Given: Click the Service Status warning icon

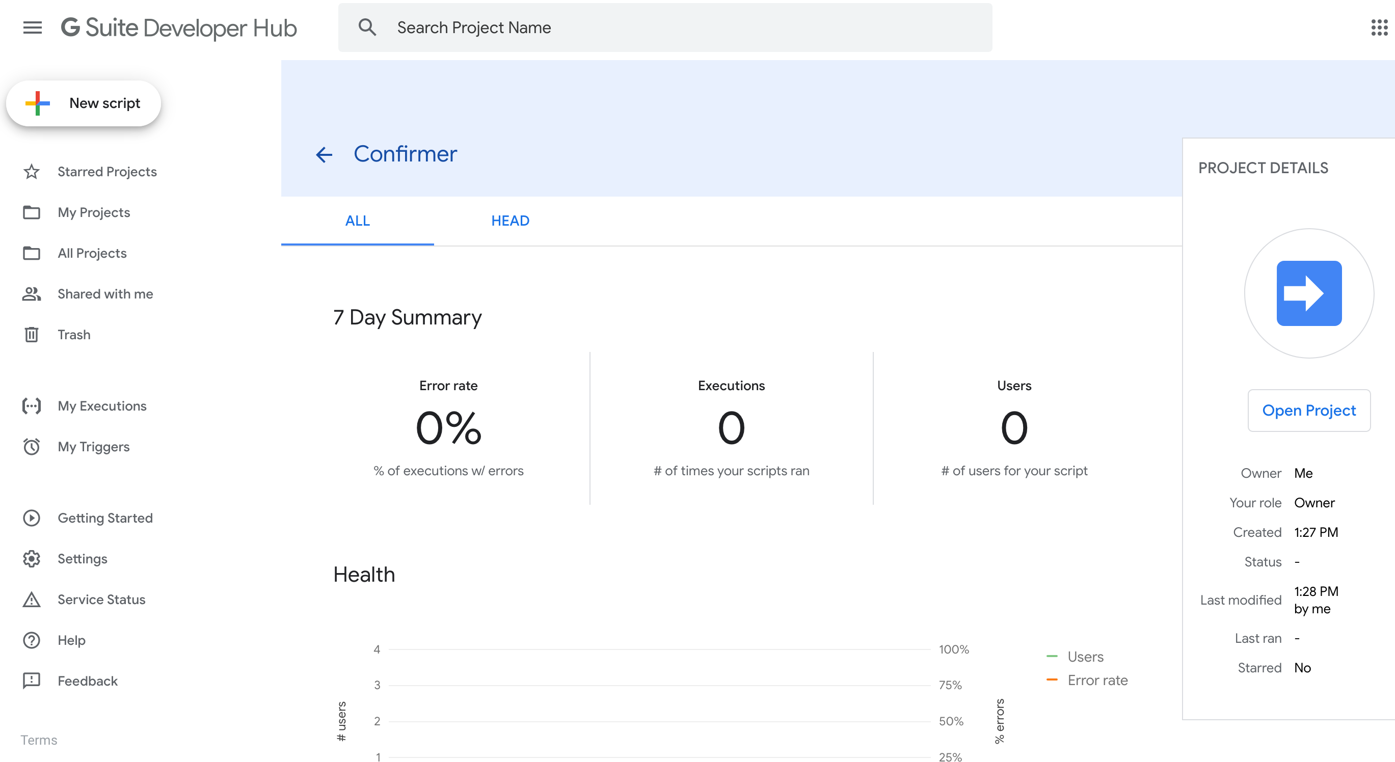Looking at the screenshot, I should [32, 600].
